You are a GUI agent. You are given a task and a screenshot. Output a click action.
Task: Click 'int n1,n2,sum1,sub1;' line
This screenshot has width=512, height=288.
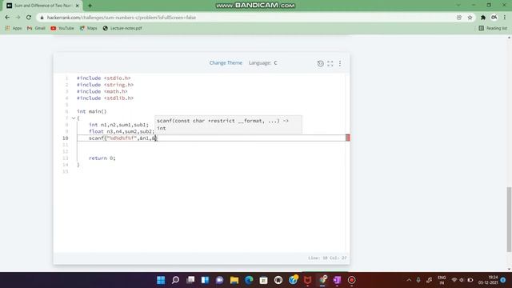(x=118, y=125)
